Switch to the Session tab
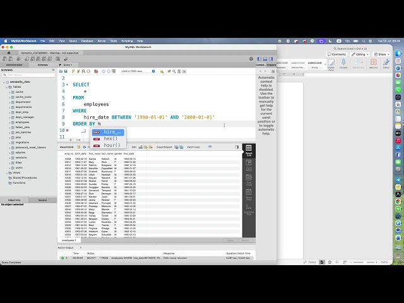404x303 pixels. (x=42, y=200)
